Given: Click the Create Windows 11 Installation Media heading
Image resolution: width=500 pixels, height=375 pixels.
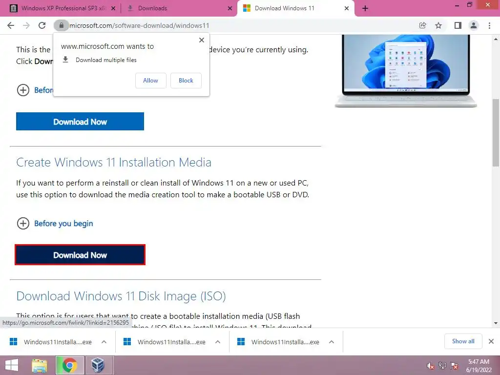Looking at the screenshot, I should [x=114, y=162].
